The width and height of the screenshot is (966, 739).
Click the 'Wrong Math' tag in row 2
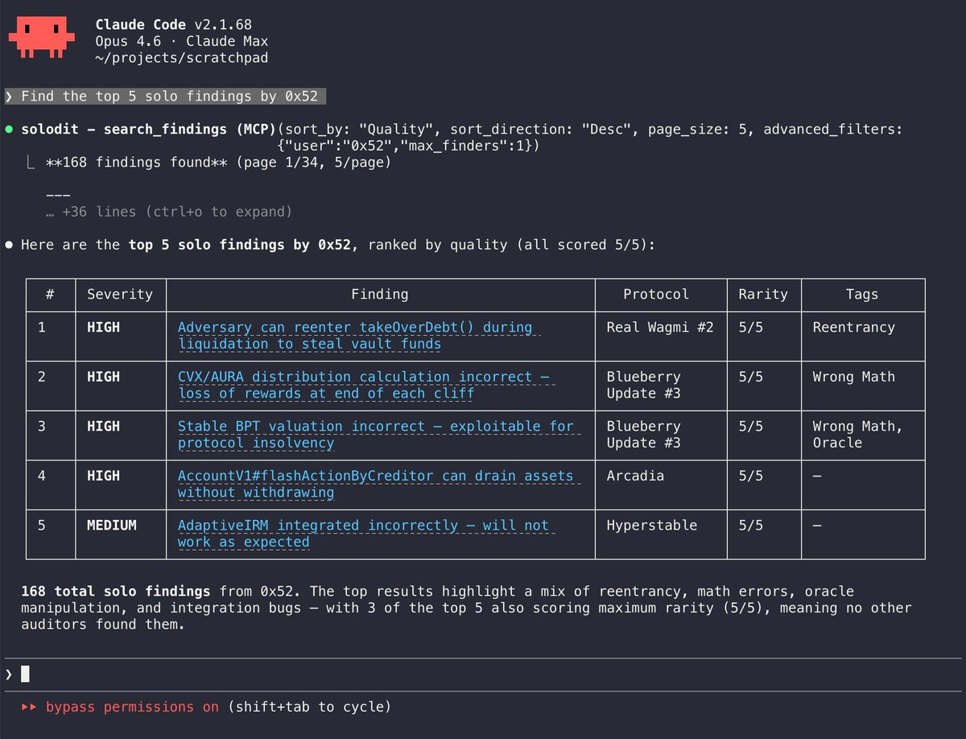(853, 377)
